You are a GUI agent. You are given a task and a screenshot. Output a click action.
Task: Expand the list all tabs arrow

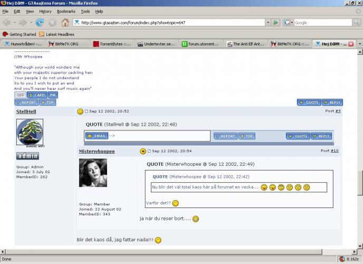pyautogui.click(x=359, y=44)
